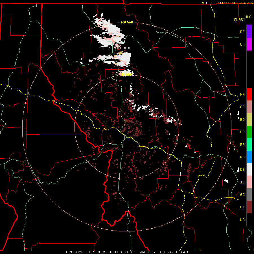Screen dimensions: 254x254
Task: Select the GR graupel legend swatch
Action: coord(249,107)
